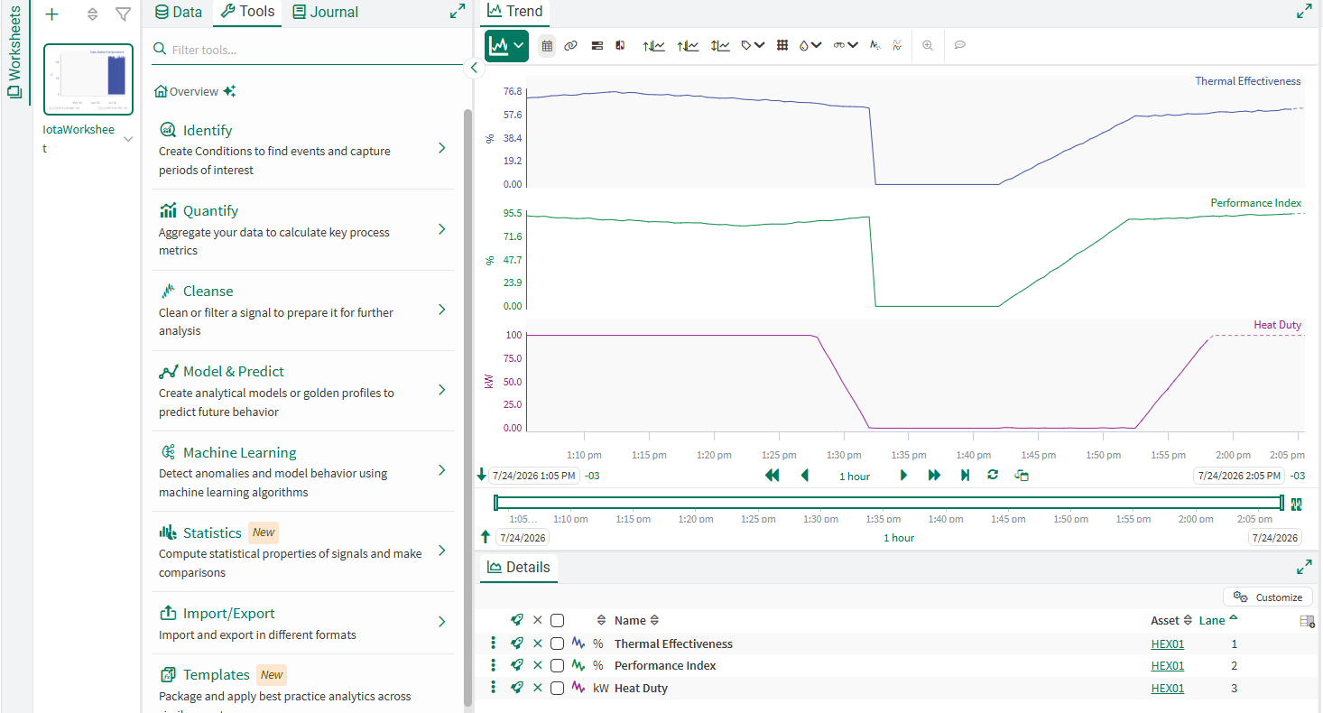Step forward half a display range
1323x713 pixels.
(x=903, y=476)
